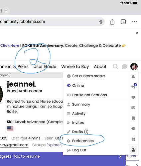The width and height of the screenshot is (141, 166).
Task: Click the gmail.com email address
Action: [x=14, y=145]
